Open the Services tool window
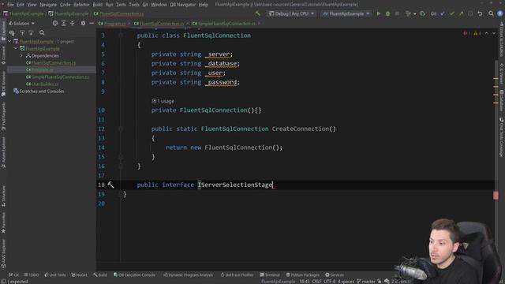The width and height of the screenshot is (505, 284). click(x=335, y=275)
